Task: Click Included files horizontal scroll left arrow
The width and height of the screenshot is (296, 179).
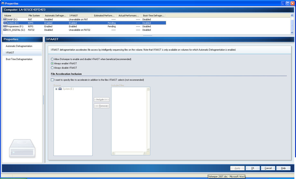Action: coord(113,153)
